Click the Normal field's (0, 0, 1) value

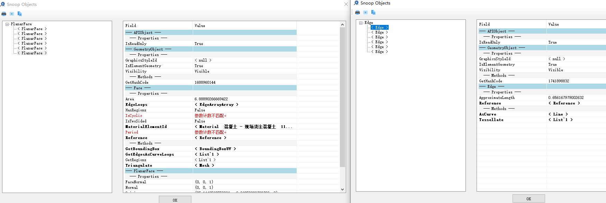[x=204, y=187]
